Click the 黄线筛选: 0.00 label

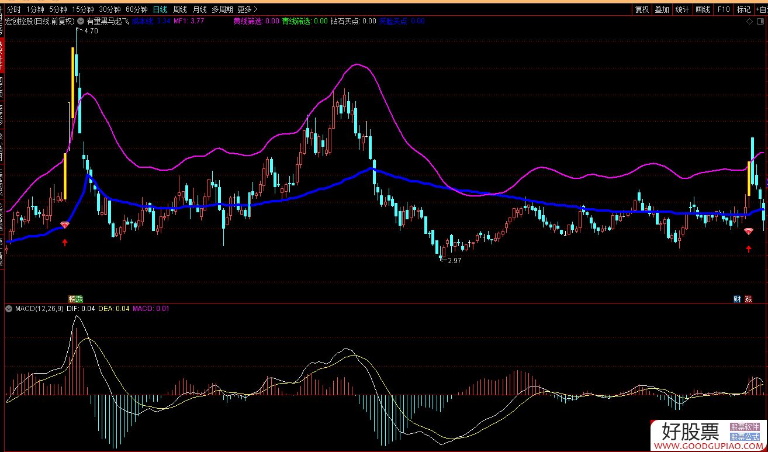point(256,21)
